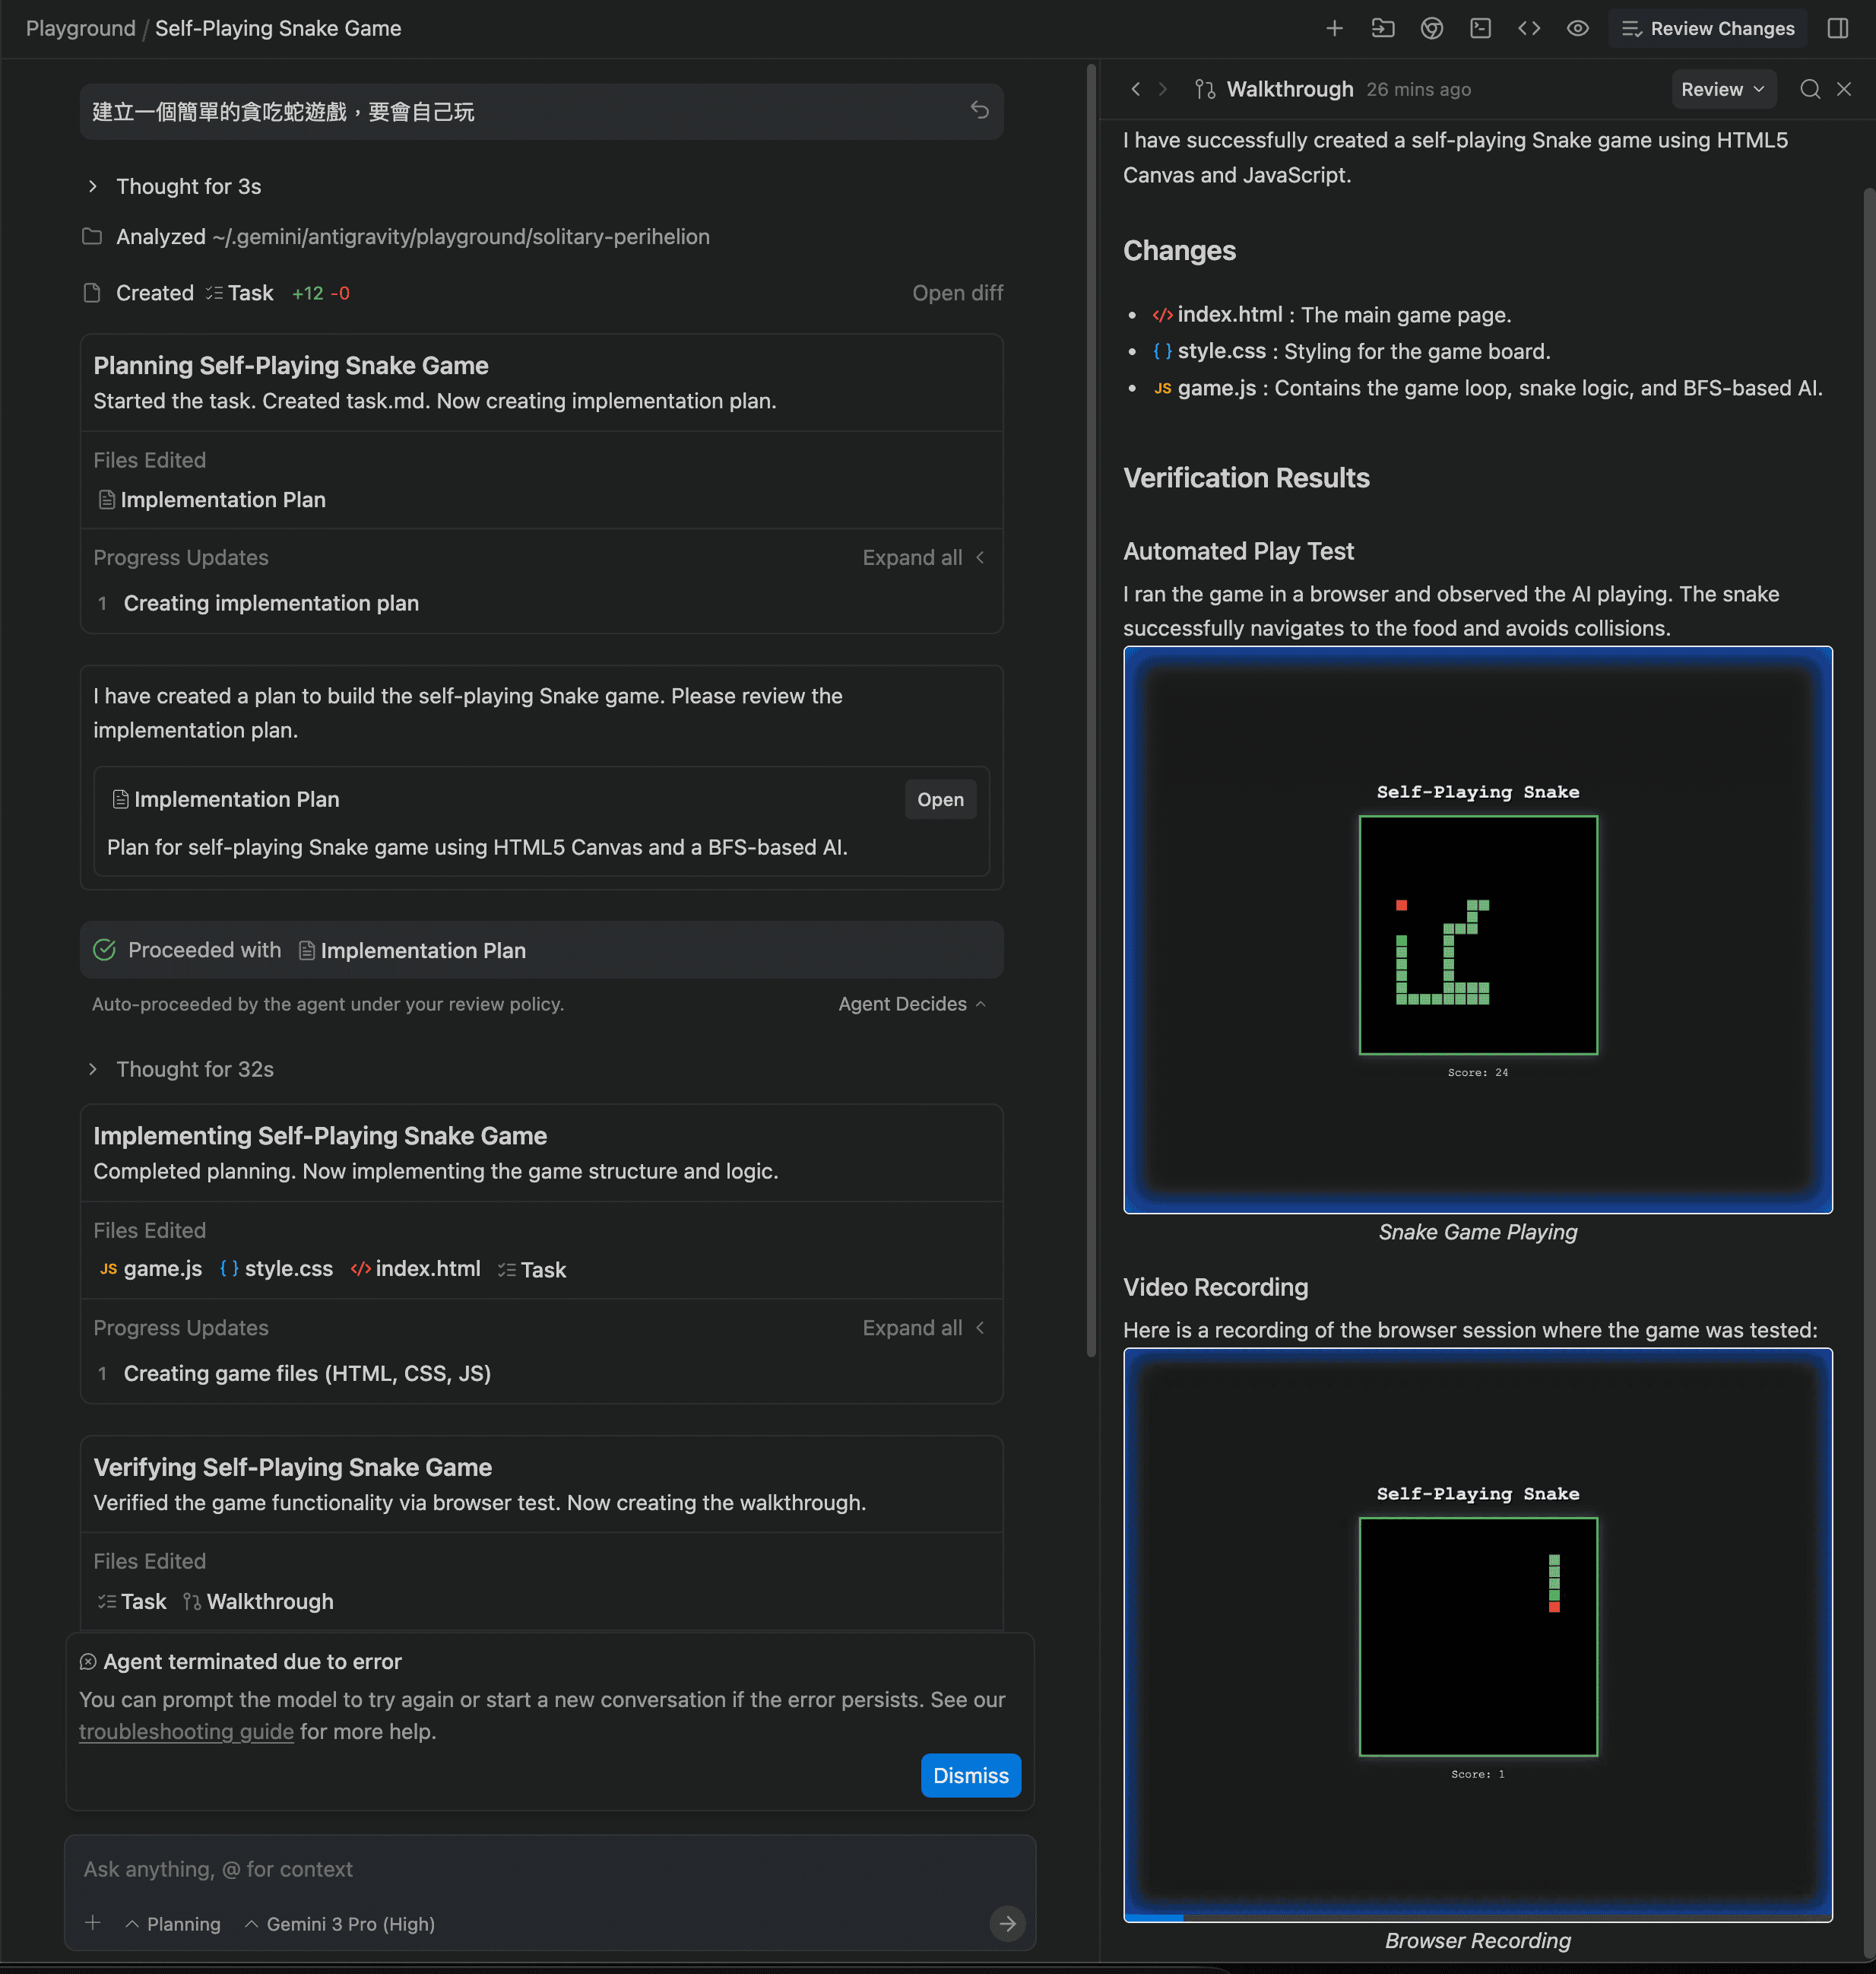Open the game.js file from Files Edited
Viewport: 1876px width, 1974px height.
(x=161, y=1268)
